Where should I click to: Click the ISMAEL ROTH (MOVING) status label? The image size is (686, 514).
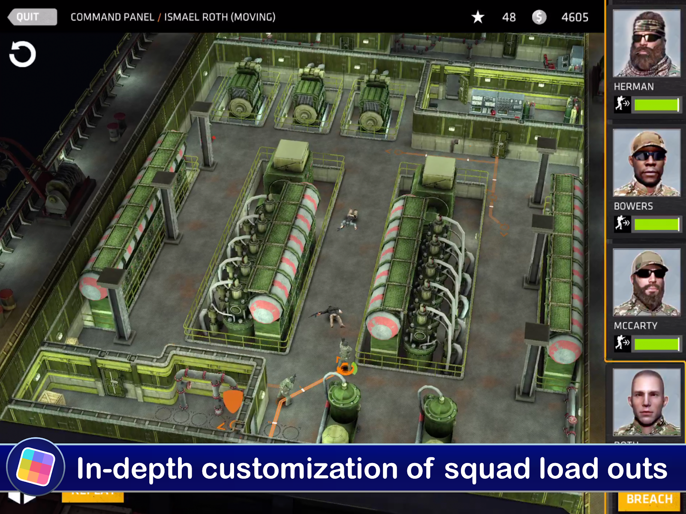point(220,17)
